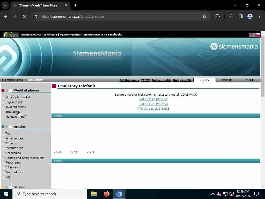Open Reportages in the Articles menu

pyautogui.click(x=13, y=162)
